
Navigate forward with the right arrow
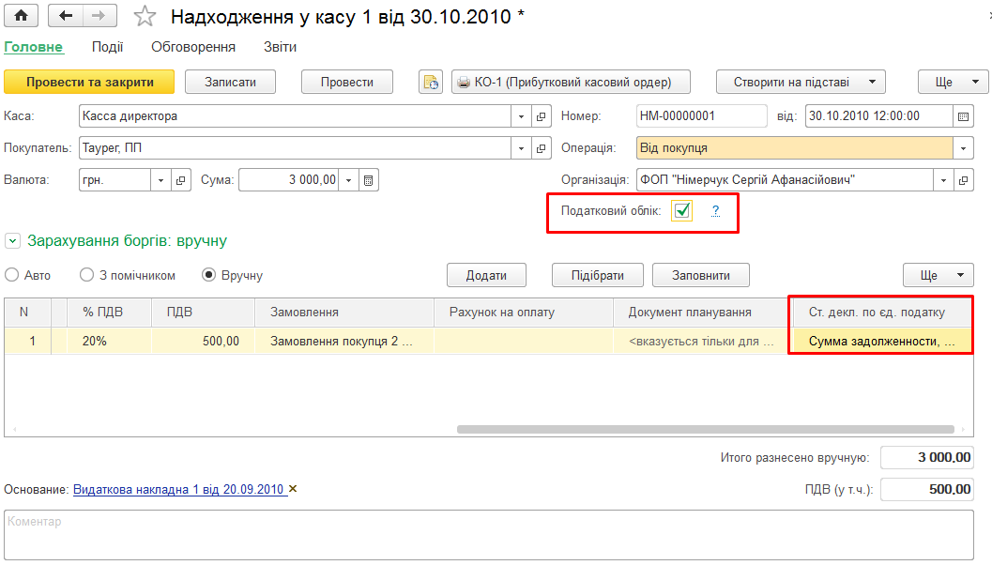99,16
